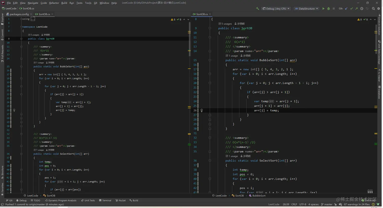
Task: Go to previous highlighted issue in left editor
Action: pos(184,19)
